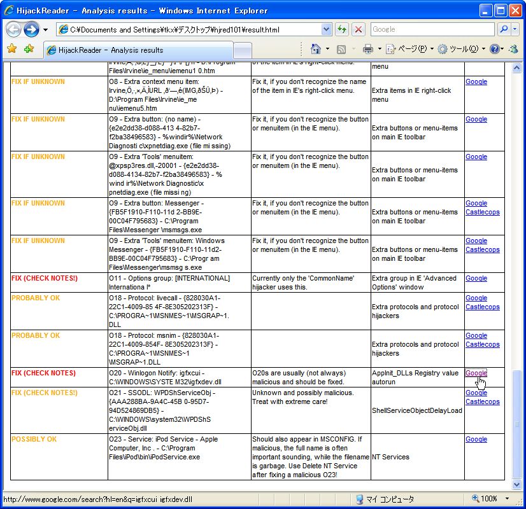Add to Favorites with the green plus star
The image size is (526, 509).
(x=29, y=49)
